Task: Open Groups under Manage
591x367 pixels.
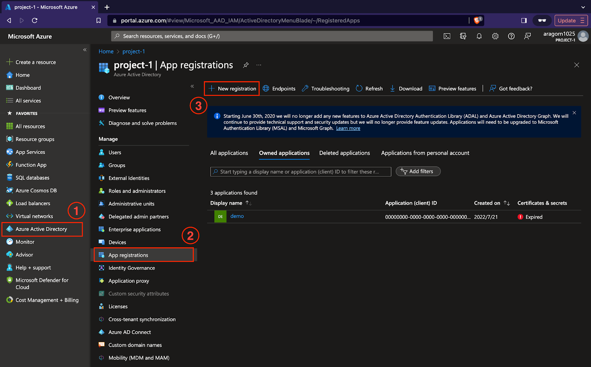Action: tap(112, 165)
